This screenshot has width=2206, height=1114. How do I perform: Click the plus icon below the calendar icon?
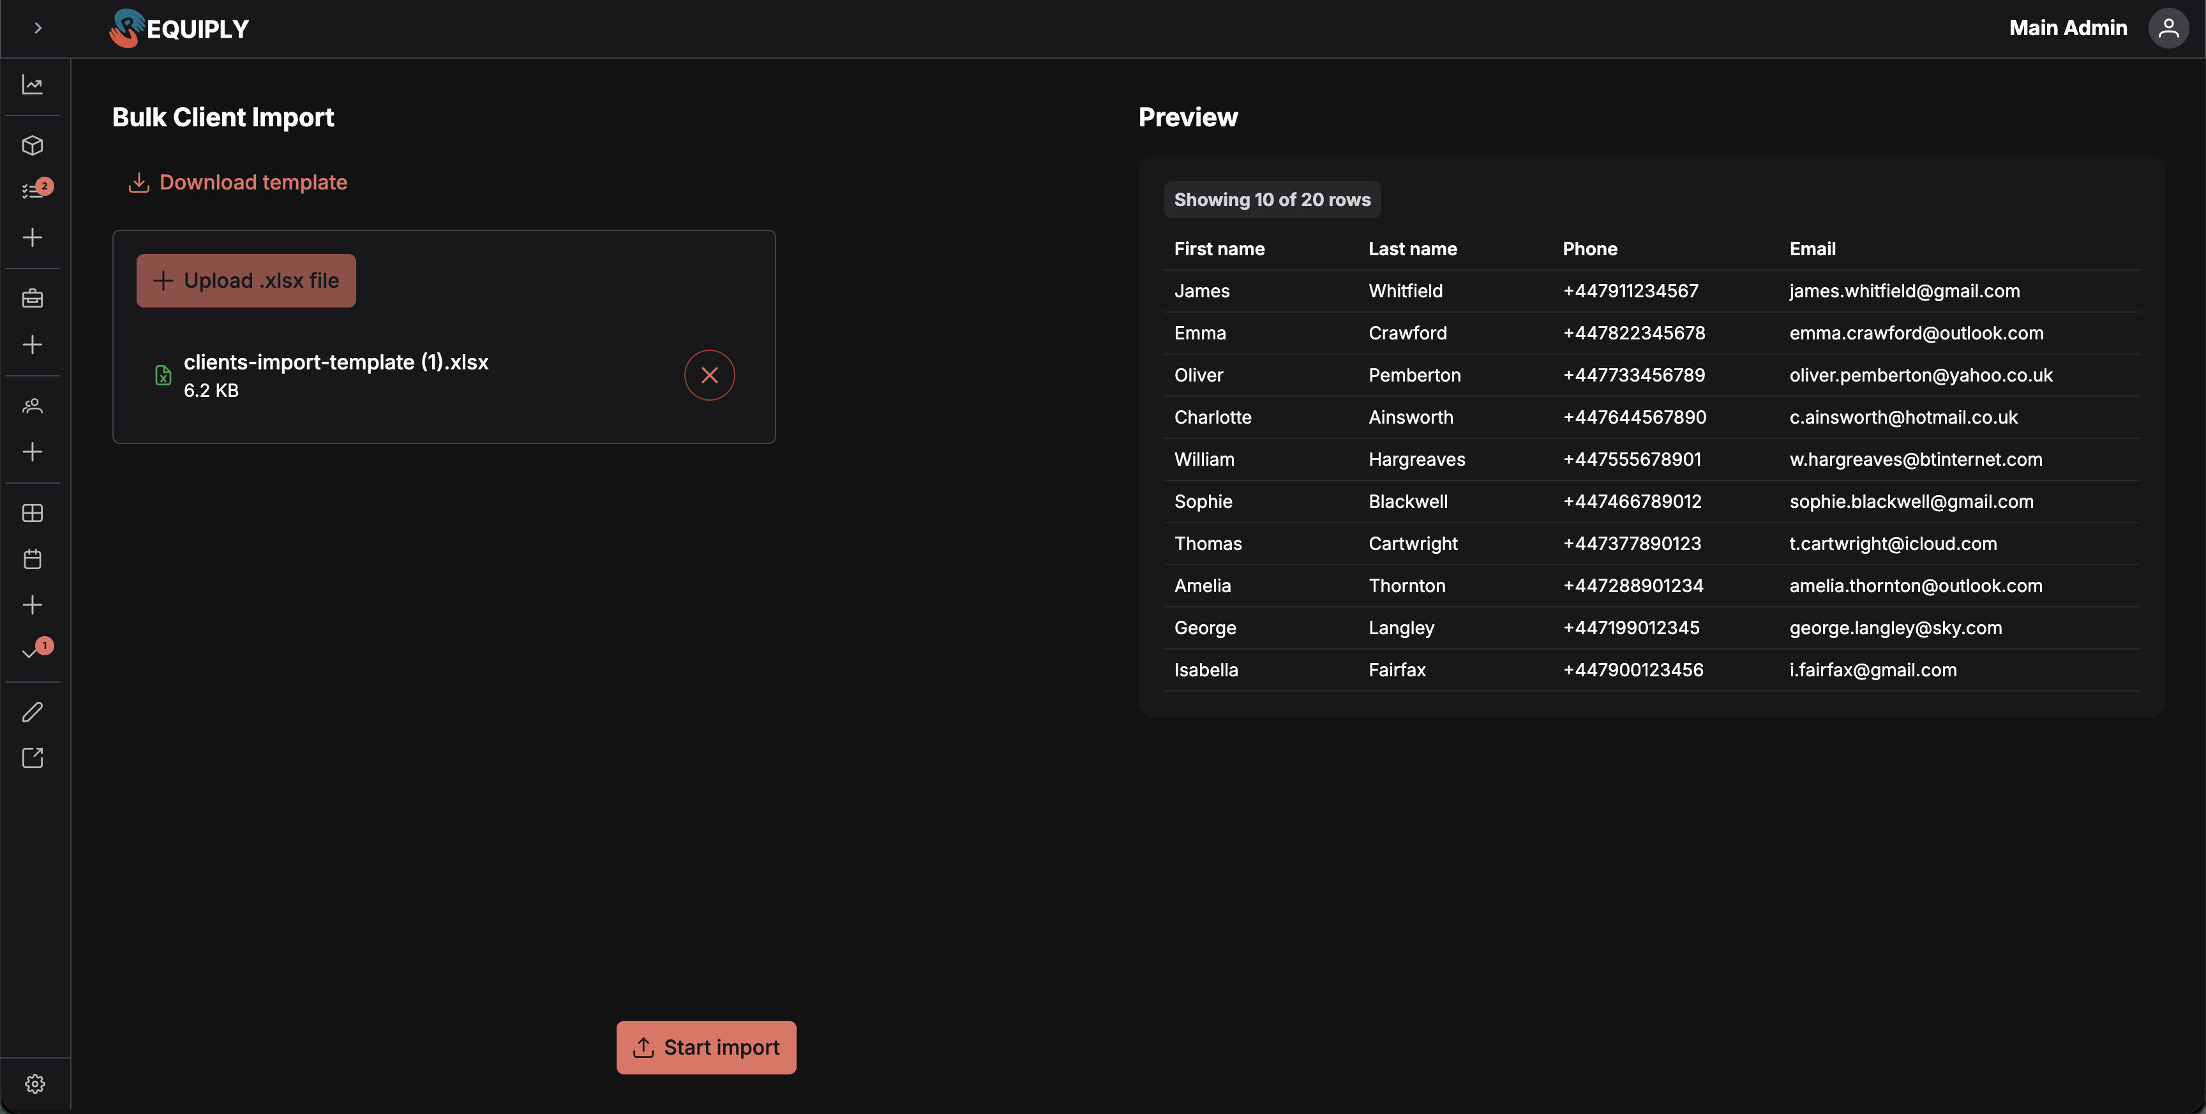(x=33, y=604)
